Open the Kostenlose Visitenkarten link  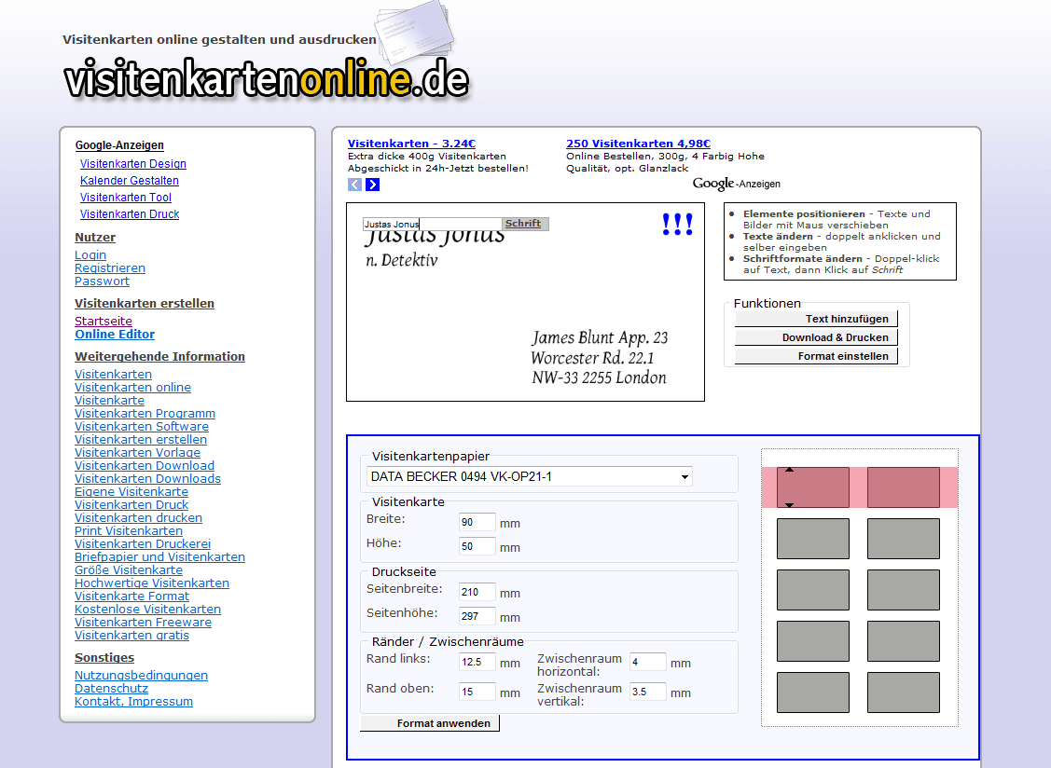point(147,610)
